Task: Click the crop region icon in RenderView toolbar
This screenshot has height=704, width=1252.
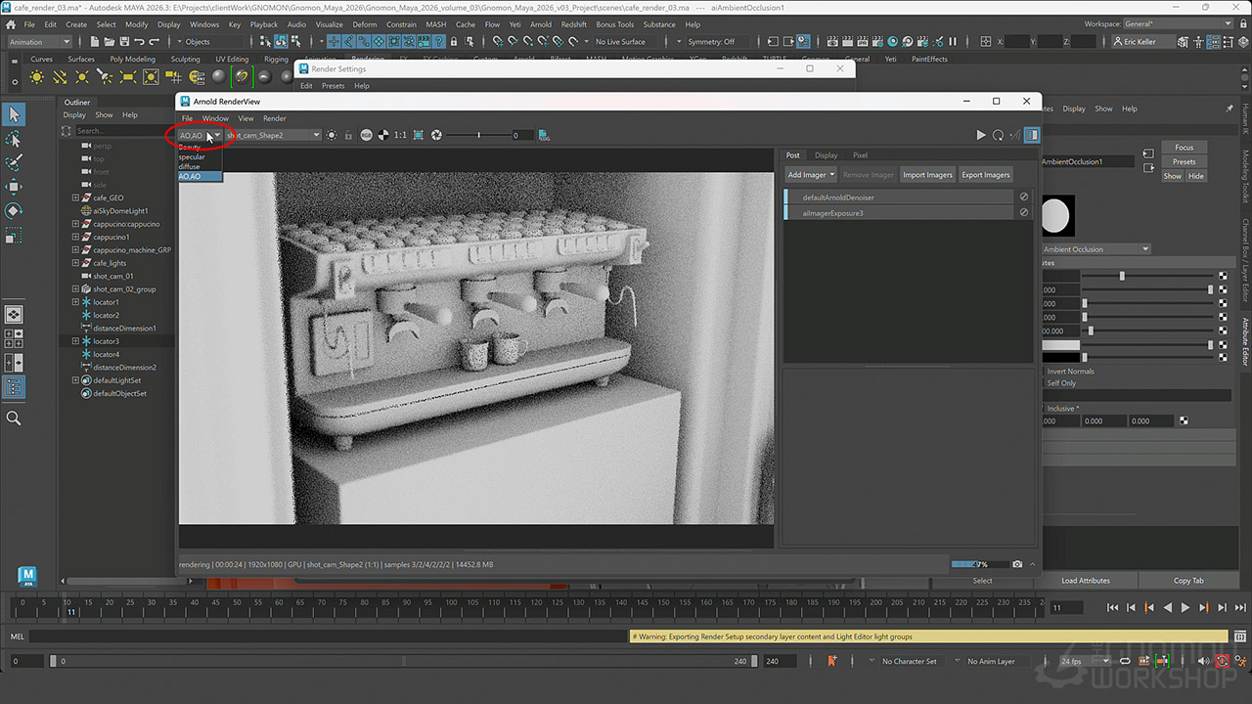Action: click(x=419, y=135)
